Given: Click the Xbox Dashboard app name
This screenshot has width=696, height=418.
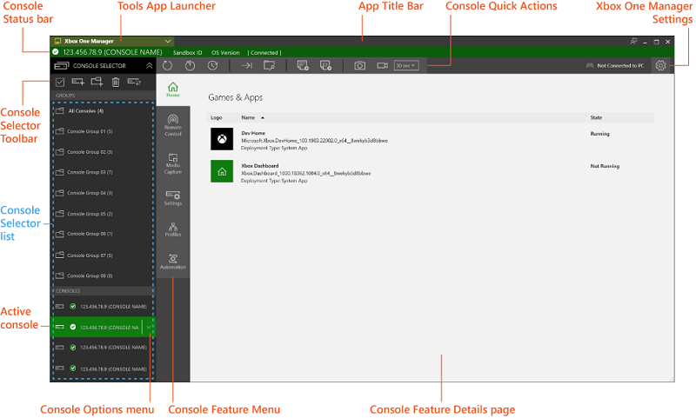Looking at the screenshot, I should [x=259, y=166].
